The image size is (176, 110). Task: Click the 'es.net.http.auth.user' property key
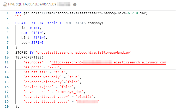click(46, 97)
